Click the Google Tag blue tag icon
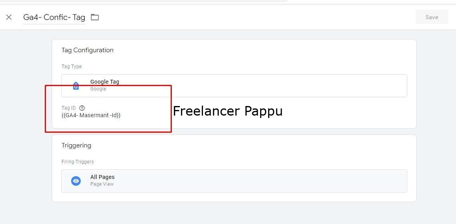 pyautogui.click(x=76, y=86)
